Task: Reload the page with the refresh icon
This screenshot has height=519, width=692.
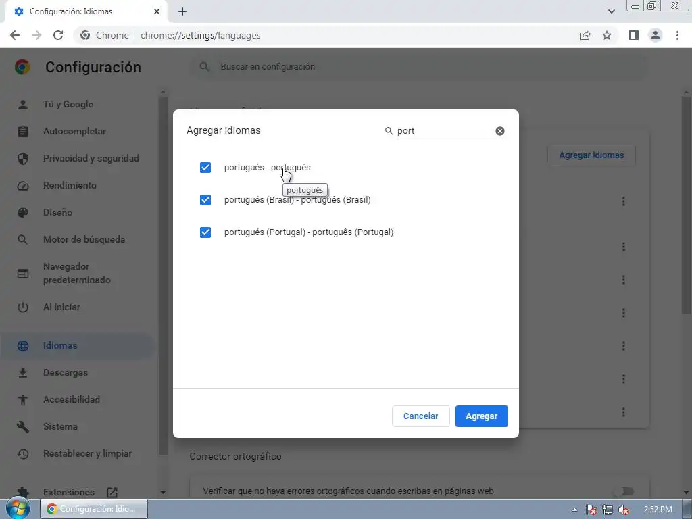Action: click(x=58, y=35)
